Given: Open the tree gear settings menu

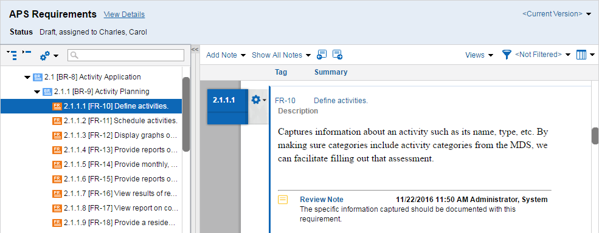Looking at the screenshot, I should point(49,56).
